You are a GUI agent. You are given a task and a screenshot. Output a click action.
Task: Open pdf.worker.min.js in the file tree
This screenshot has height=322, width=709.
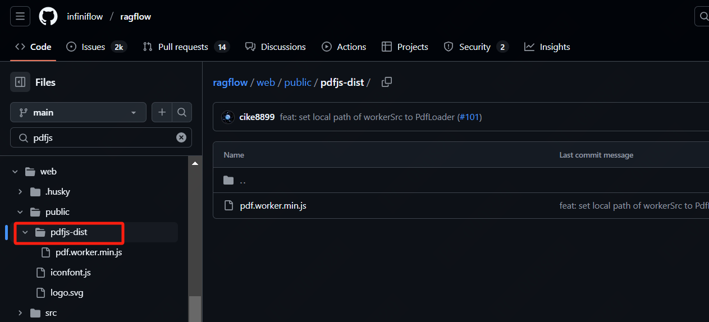point(89,252)
